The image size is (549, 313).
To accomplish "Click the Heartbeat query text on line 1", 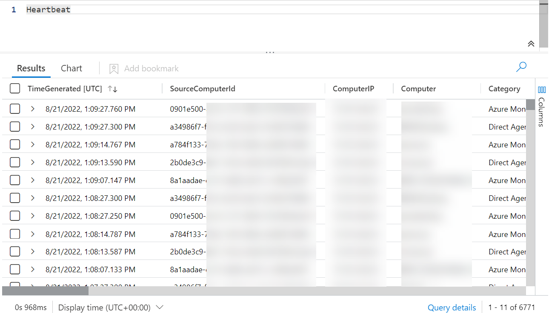I will [x=48, y=9].
